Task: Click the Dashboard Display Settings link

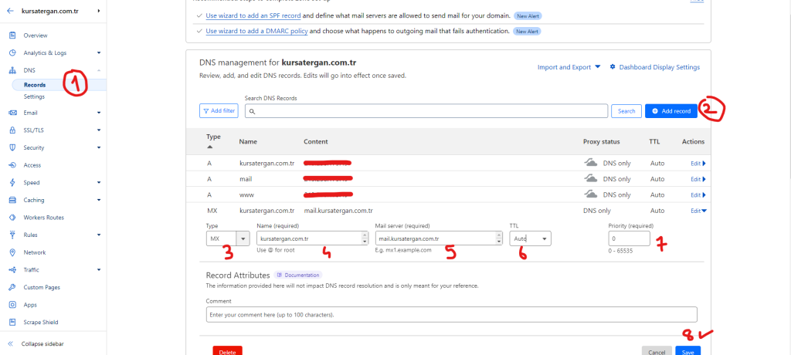Action: tap(660, 67)
